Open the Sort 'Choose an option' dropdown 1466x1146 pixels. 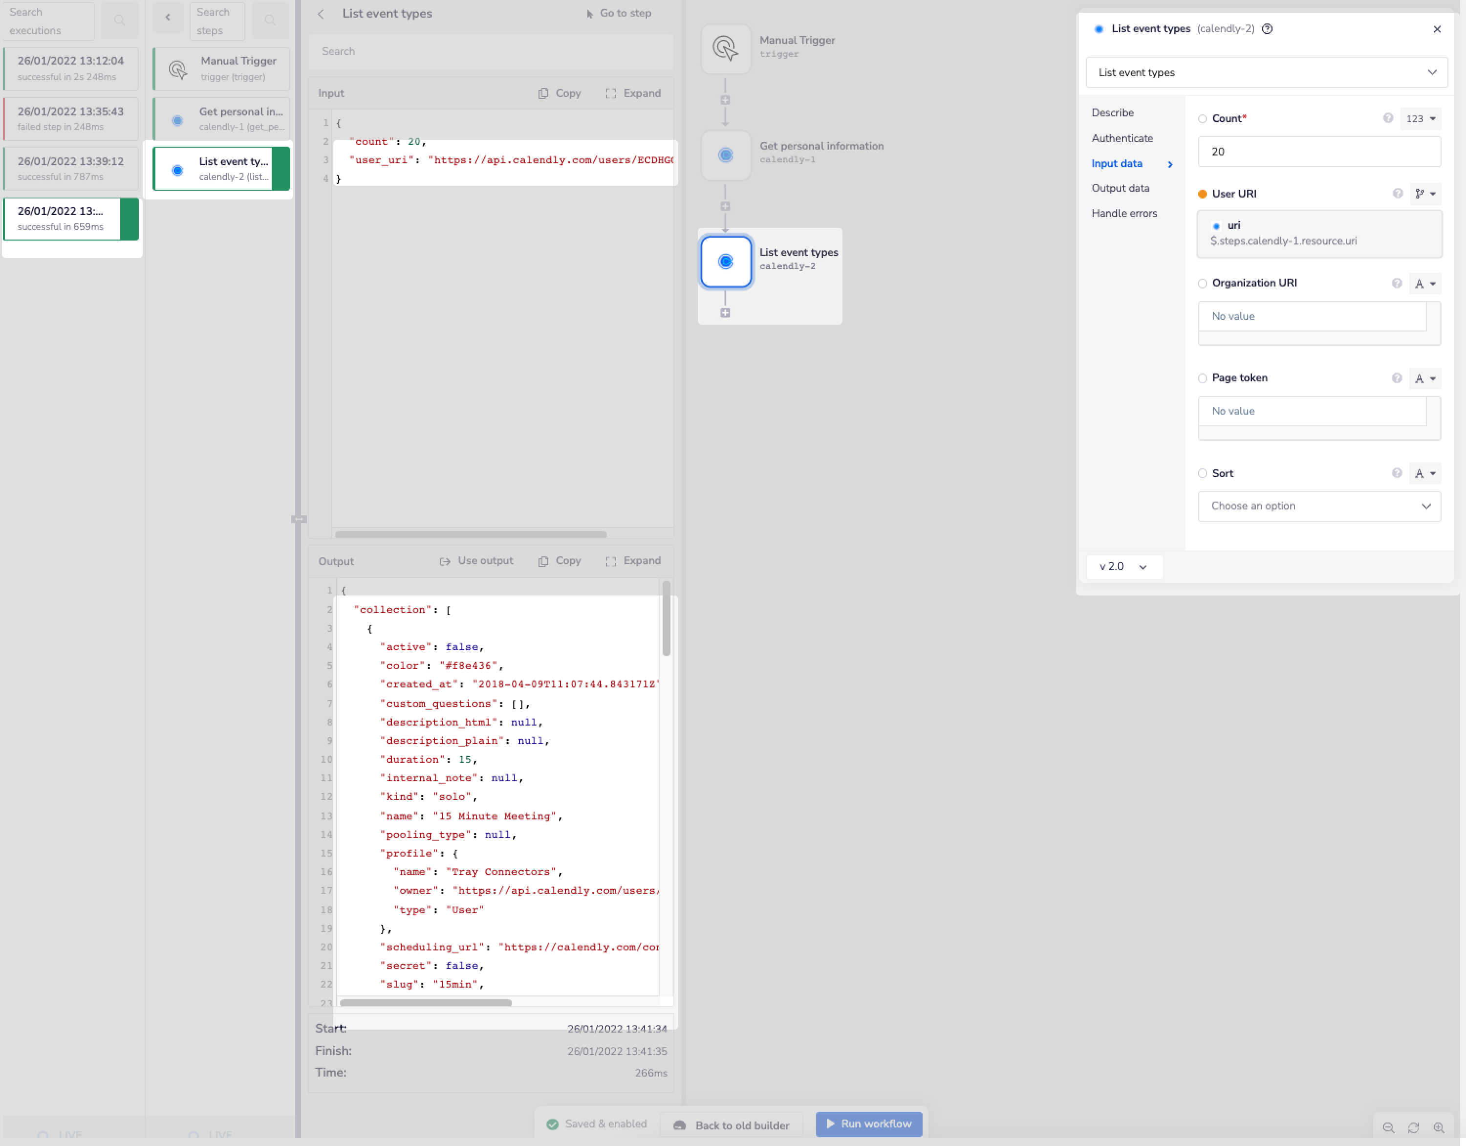tap(1318, 507)
